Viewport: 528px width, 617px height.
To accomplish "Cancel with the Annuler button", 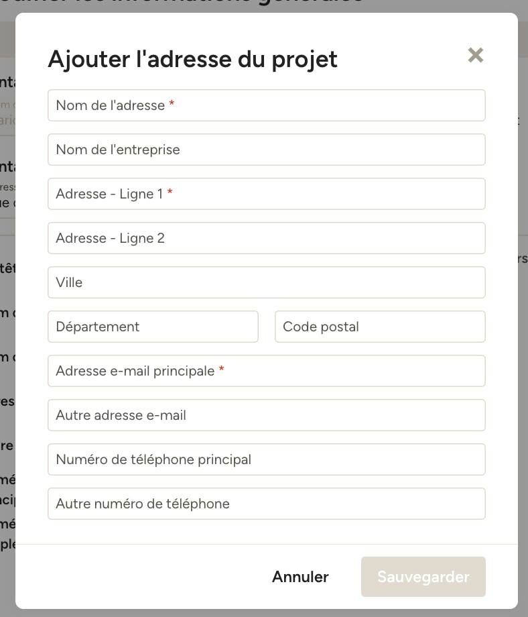I will point(300,577).
